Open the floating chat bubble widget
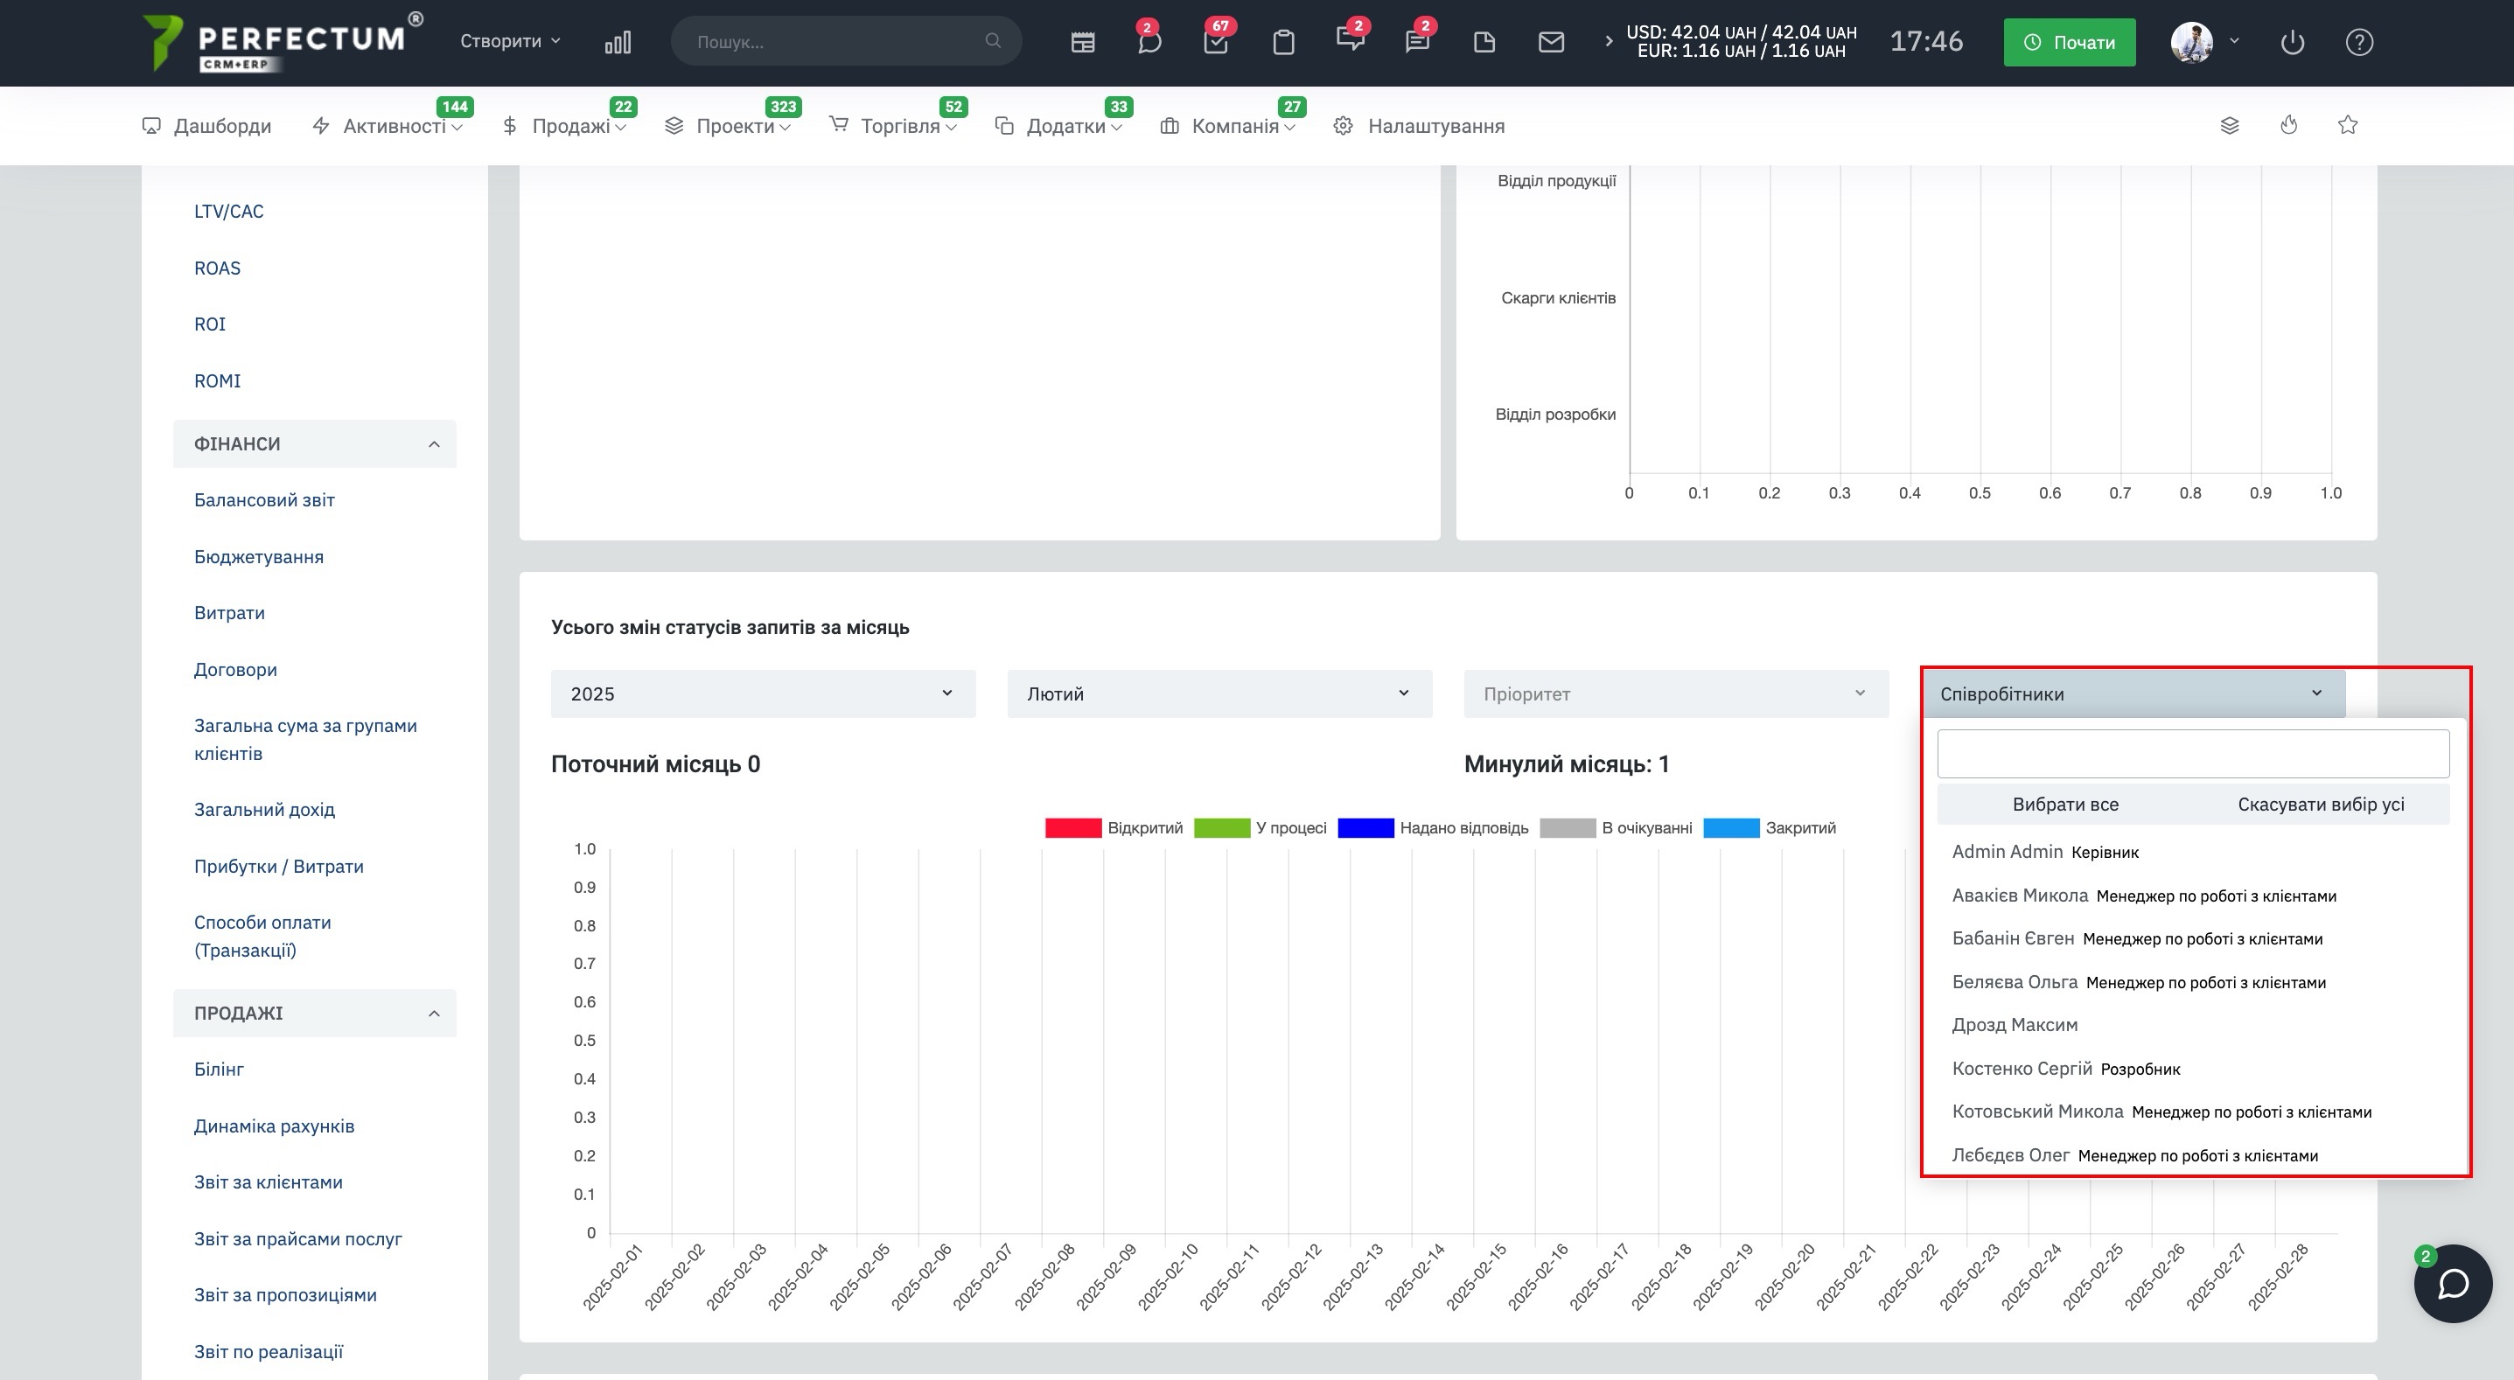The height and width of the screenshot is (1380, 2514). [2453, 1284]
